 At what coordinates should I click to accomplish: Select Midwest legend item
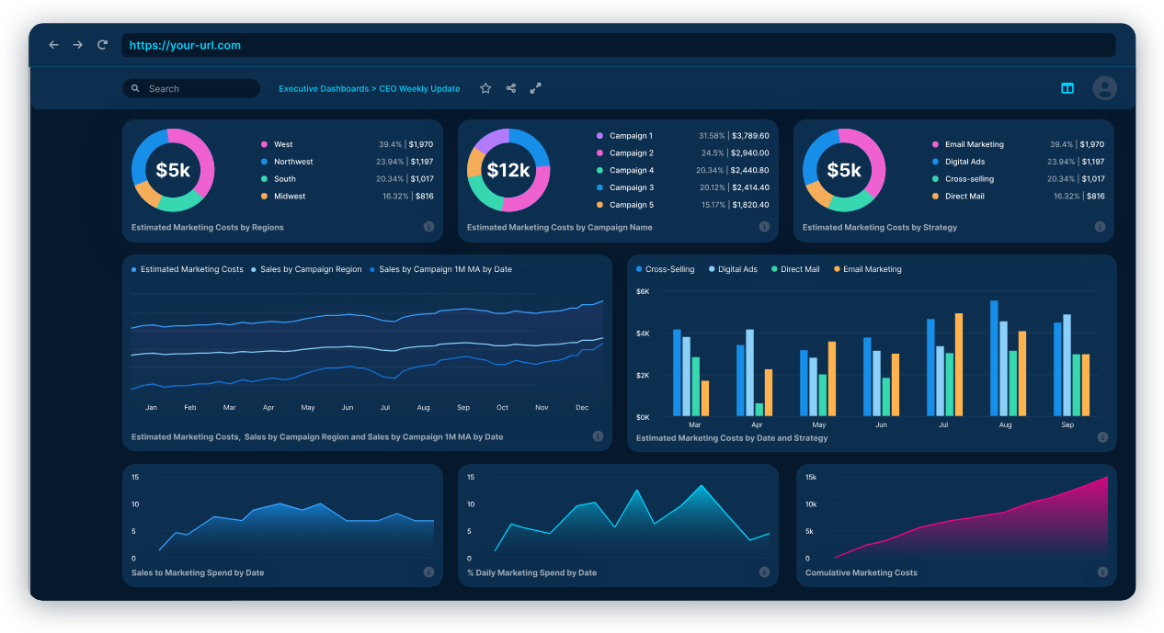tap(283, 197)
